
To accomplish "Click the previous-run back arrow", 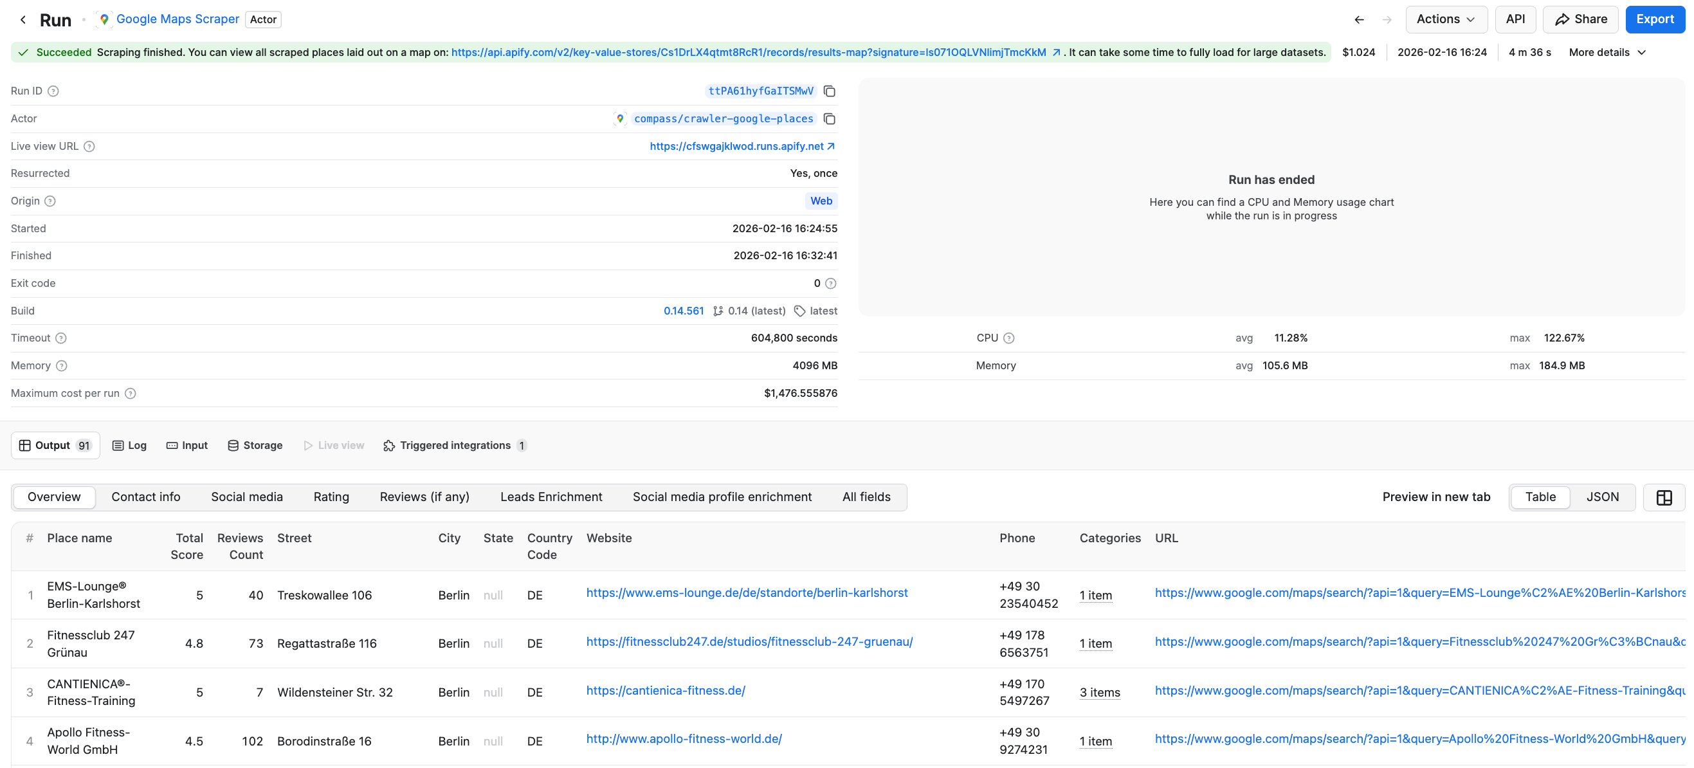I will (1359, 19).
